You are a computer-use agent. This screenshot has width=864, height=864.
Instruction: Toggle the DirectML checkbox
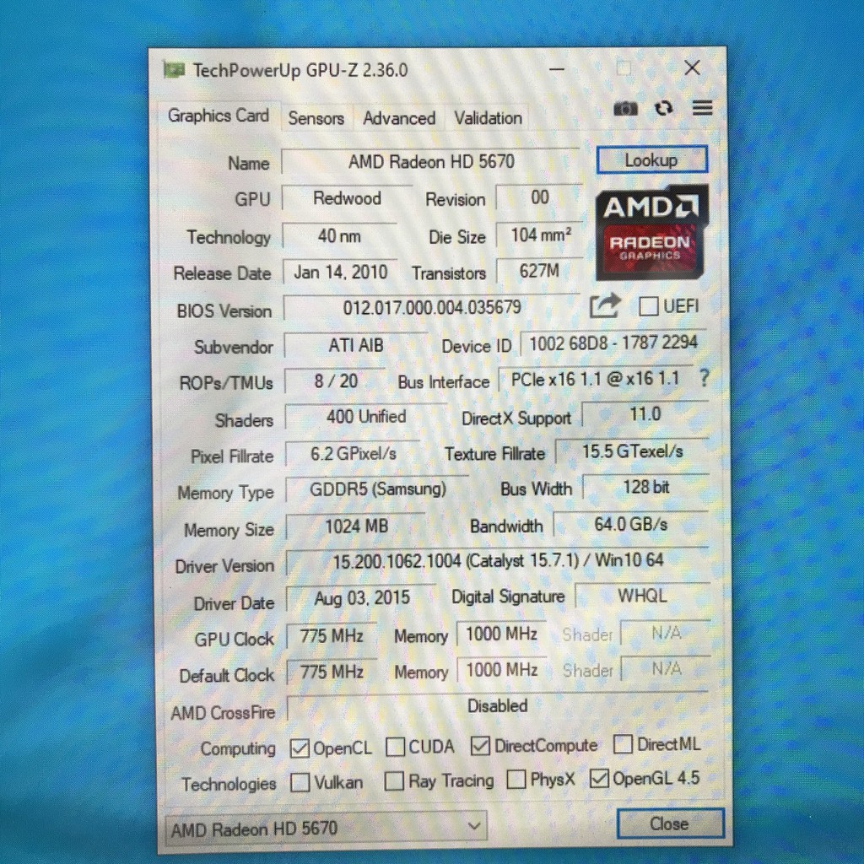[623, 744]
